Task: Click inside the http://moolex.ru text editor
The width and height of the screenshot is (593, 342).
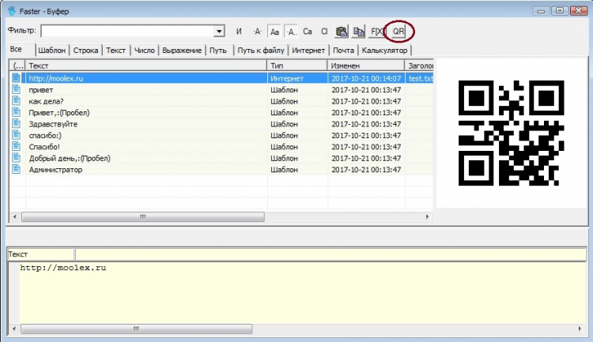Action: pyautogui.click(x=303, y=293)
